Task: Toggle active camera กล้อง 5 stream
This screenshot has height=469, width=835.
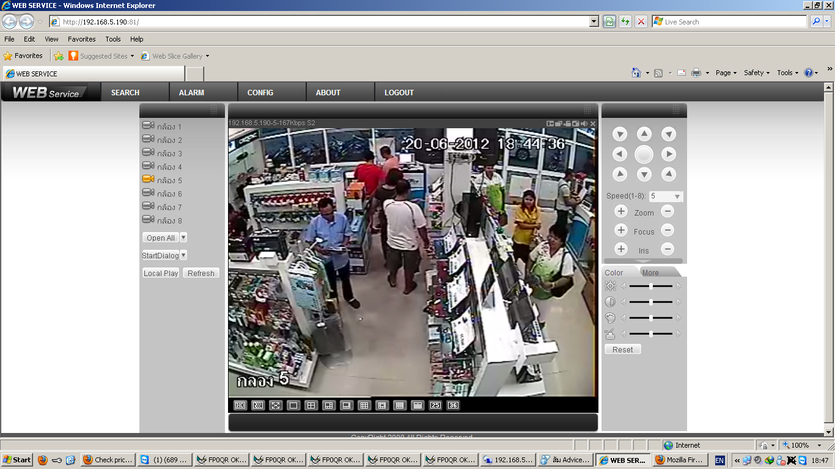Action: pyautogui.click(x=162, y=180)
